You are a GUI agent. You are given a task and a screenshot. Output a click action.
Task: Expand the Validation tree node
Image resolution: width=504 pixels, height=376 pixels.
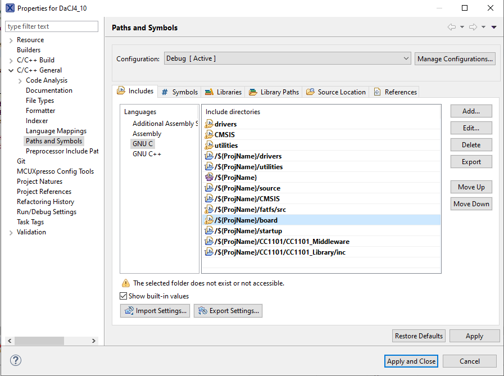(x=11, y=233)
